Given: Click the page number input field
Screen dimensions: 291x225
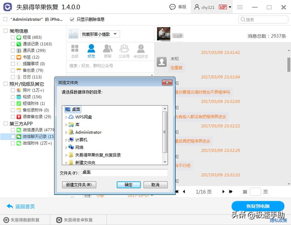Looking at the screenshot, I should click(x=256, y=192).
